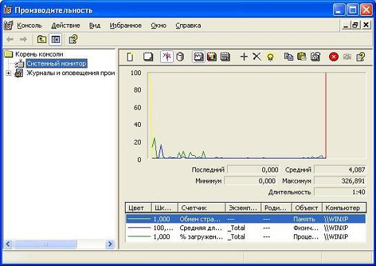Switch to histogram view icon
Image resolution: width=376 pixels, height=266 pixels.
pos(212,57)
